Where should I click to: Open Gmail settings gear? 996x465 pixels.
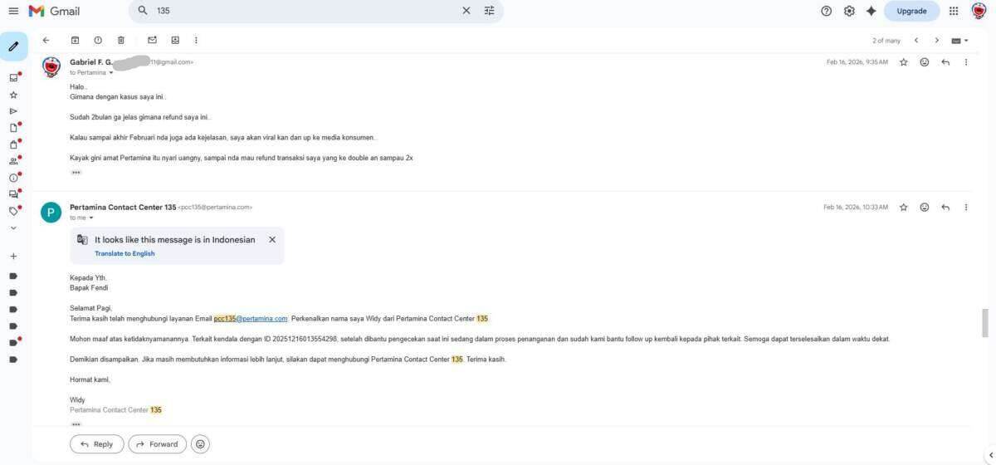pos(849,11)
